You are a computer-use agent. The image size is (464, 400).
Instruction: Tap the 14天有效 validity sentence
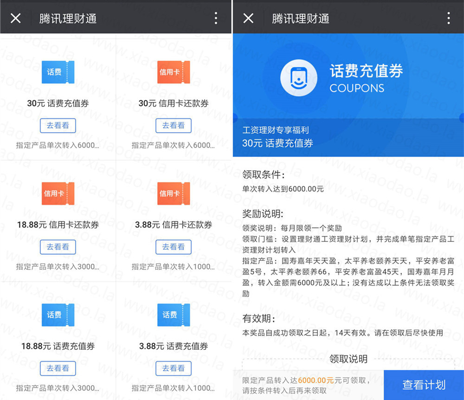[343, 333]
